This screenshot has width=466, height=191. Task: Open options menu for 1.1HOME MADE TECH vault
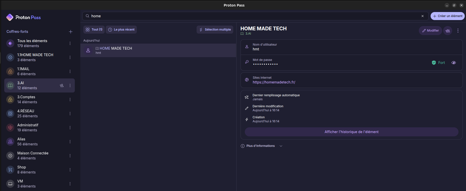point(70,57)
